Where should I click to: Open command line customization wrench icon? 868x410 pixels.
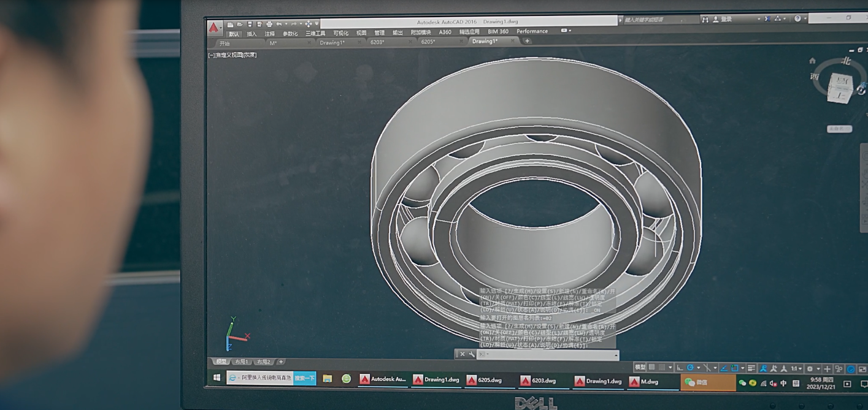pos(471,354)
